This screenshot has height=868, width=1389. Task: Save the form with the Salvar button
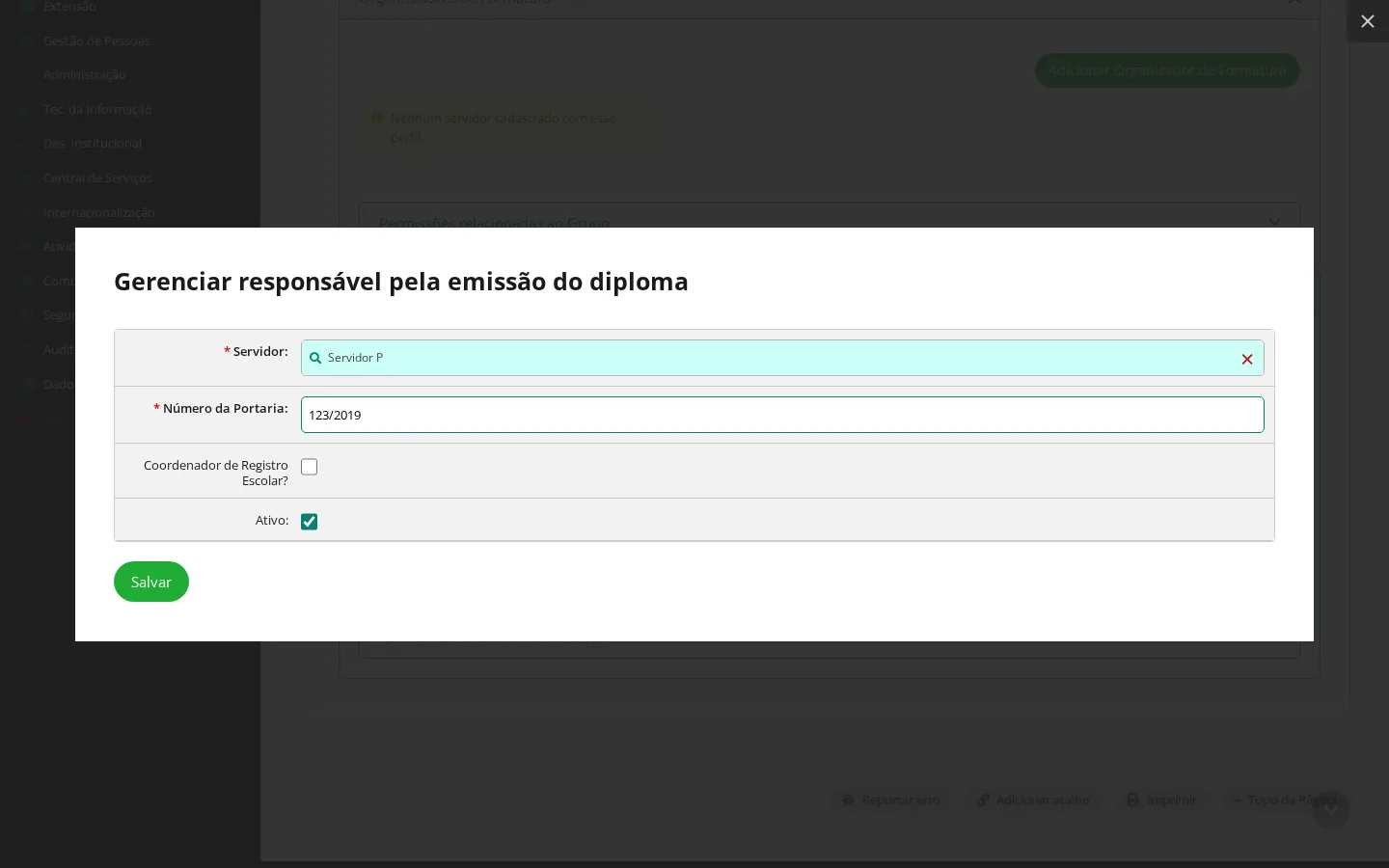(x=151, y=582)
